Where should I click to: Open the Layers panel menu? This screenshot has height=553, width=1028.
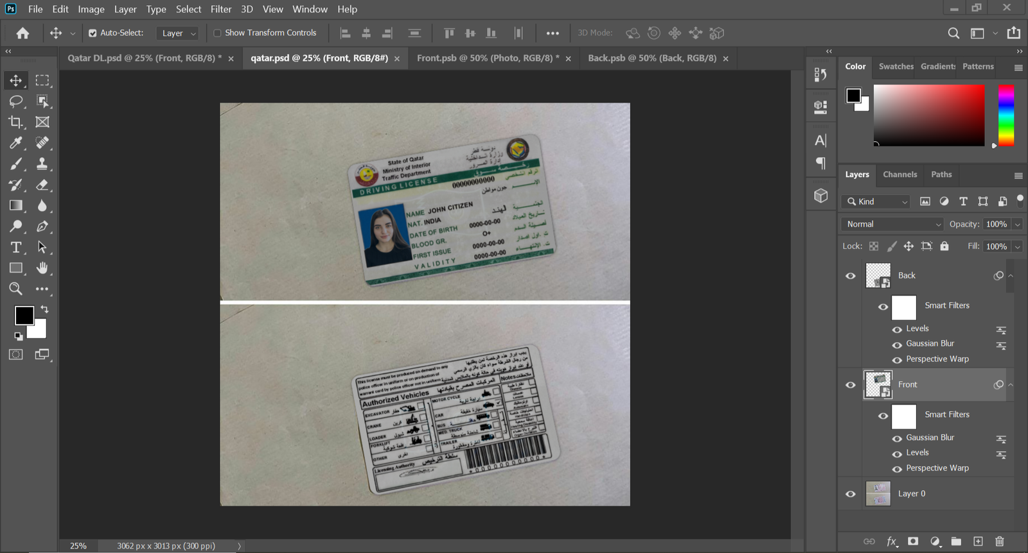tap(1018, 176)
